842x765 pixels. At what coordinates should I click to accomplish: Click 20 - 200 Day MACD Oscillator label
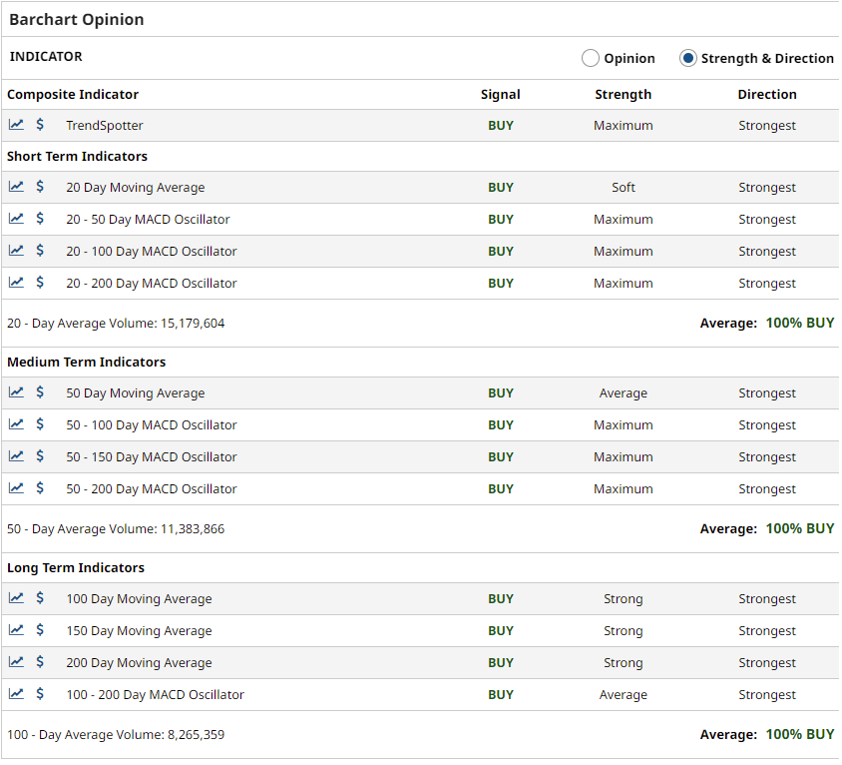(152, 284)
